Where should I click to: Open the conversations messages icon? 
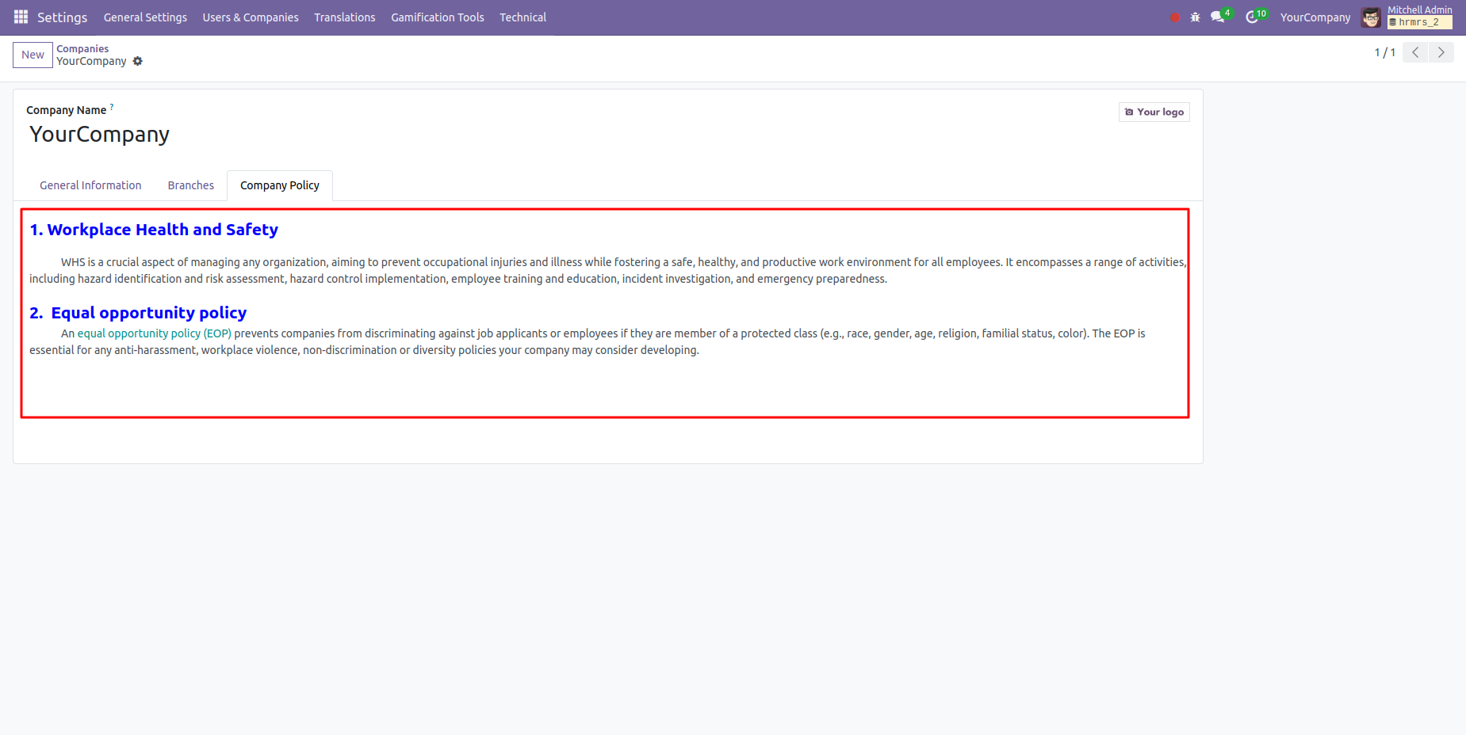click(x=1218, y=17)
